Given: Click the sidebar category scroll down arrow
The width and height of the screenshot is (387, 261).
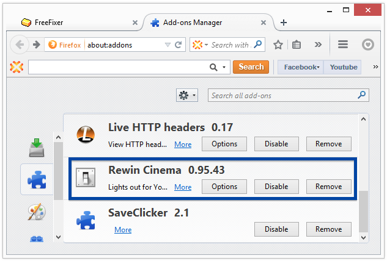Looking at the screenshot, I should [x=58, y=237].
